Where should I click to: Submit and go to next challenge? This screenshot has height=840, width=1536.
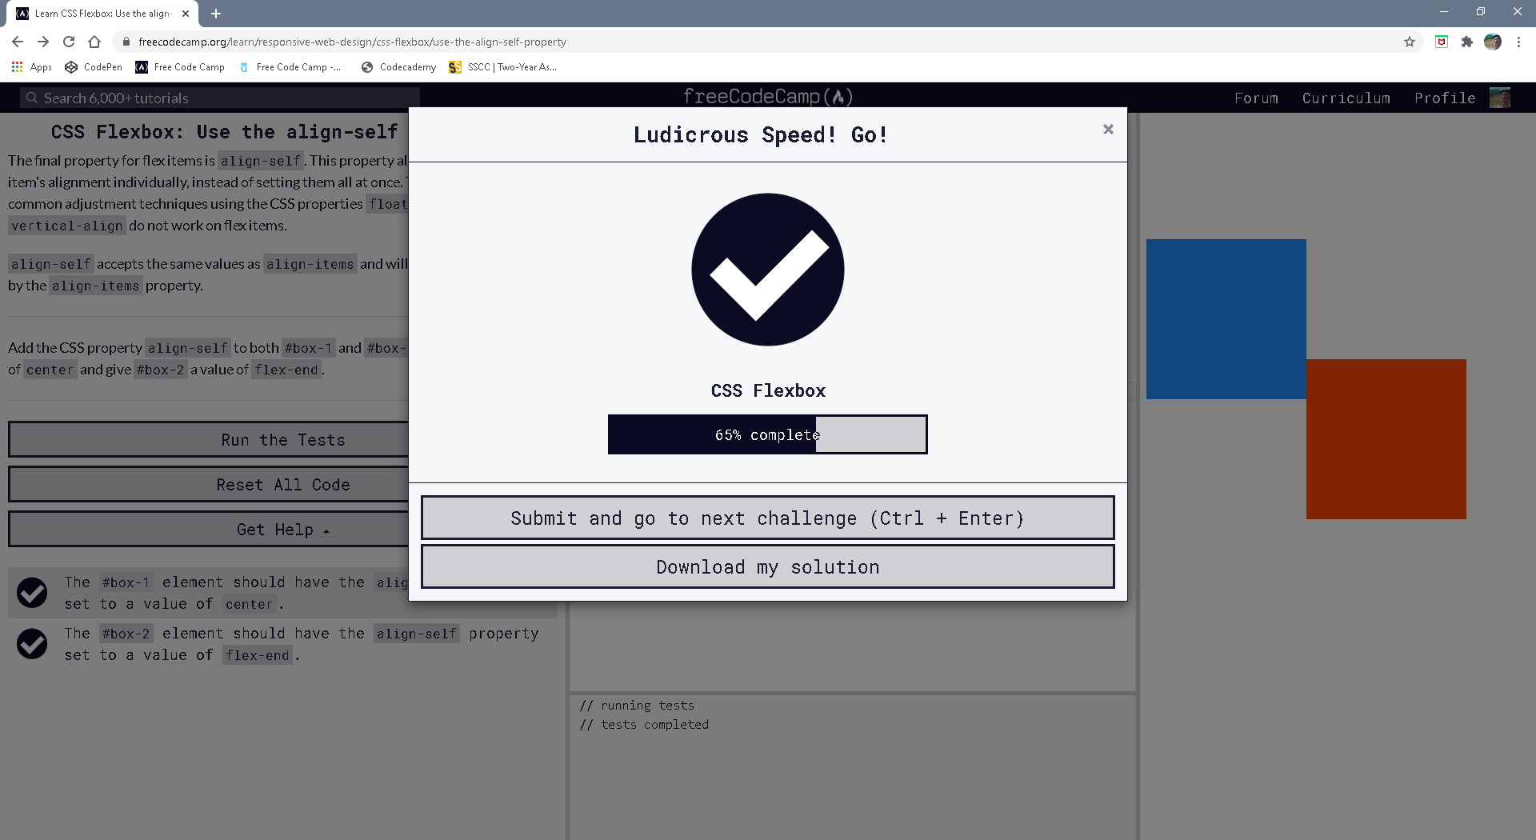(x=767, y=518)
